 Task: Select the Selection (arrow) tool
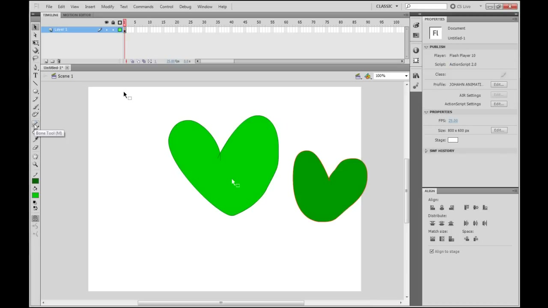tap(36, 27)
